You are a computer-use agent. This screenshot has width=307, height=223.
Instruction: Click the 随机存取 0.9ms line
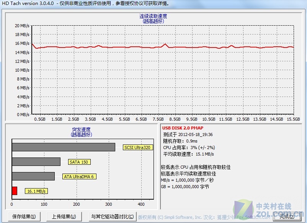[x=181, y=141]
